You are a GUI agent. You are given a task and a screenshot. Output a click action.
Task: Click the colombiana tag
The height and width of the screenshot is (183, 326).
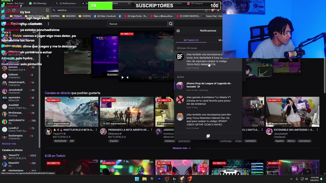click(304, 141)
